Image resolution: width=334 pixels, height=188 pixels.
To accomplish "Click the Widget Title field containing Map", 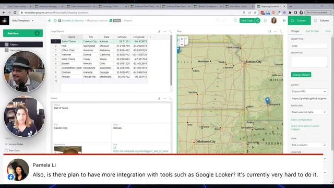I will tap(309, 46).
